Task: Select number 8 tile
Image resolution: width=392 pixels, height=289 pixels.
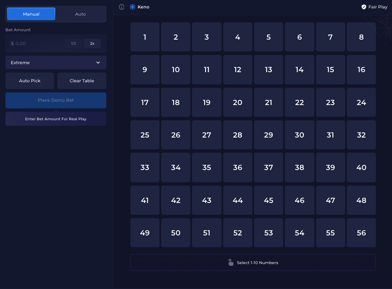Action: coord(361,37)
